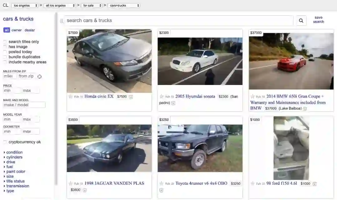Open '98 ford f150 4.6l' listing title

(x=281, y=183)
